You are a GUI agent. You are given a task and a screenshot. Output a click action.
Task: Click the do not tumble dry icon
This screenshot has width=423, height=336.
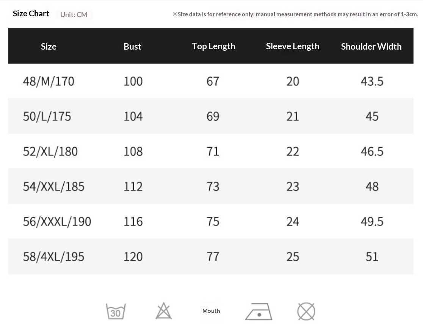306,311
